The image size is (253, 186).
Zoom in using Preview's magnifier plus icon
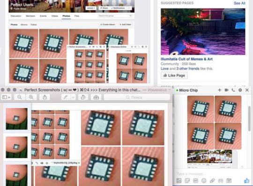click(31, 97)
